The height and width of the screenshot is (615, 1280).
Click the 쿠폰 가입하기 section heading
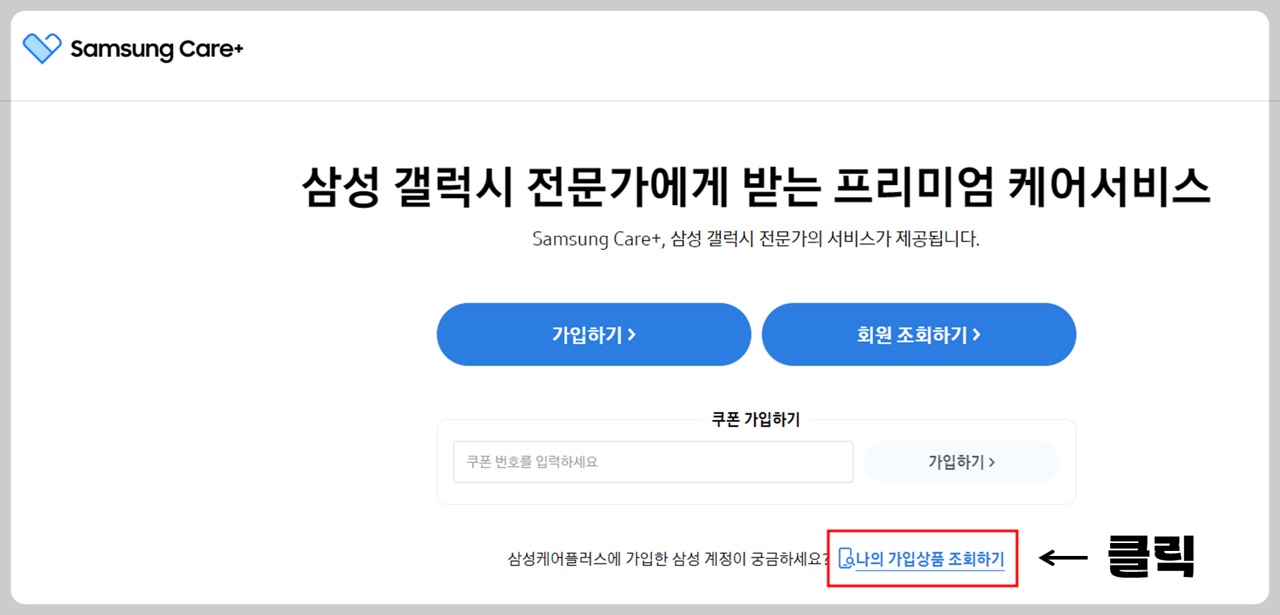756,419
